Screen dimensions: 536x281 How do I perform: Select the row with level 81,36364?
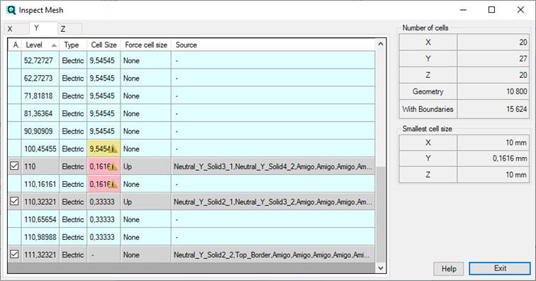tap(191, 114)
